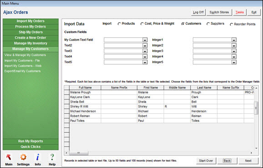Image resolution: width=263 pixels, height=168 pixels.
Task: Open the Manage My Inventory menu
Action: click(x=31, y=43)
